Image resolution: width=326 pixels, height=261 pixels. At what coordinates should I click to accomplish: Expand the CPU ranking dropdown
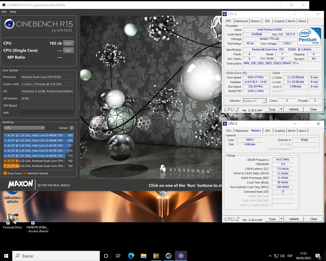tap(24, 128)
